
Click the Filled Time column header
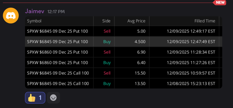pos(205,21)
